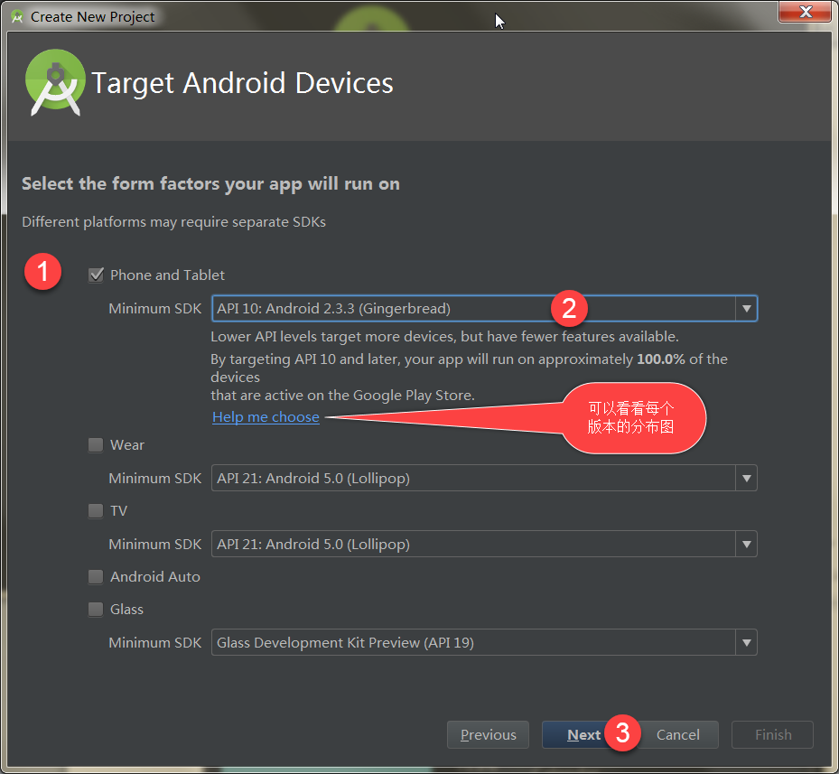Enable Android Auto support
839x774 pixels.
coord(96,576)
